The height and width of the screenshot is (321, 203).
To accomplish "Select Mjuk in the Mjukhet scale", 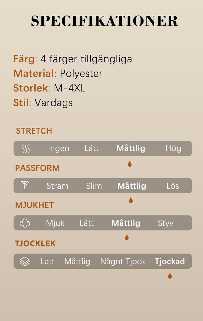I will coord(55,223).
